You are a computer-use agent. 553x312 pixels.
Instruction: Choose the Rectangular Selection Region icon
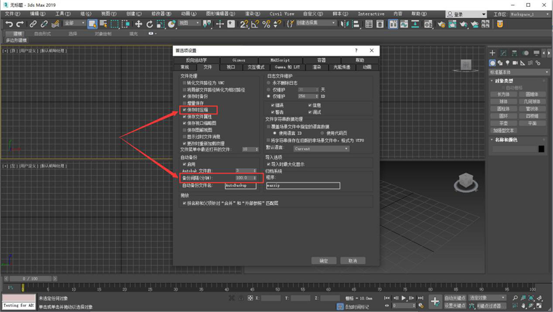pyautogui.click(x=115, y=24)
